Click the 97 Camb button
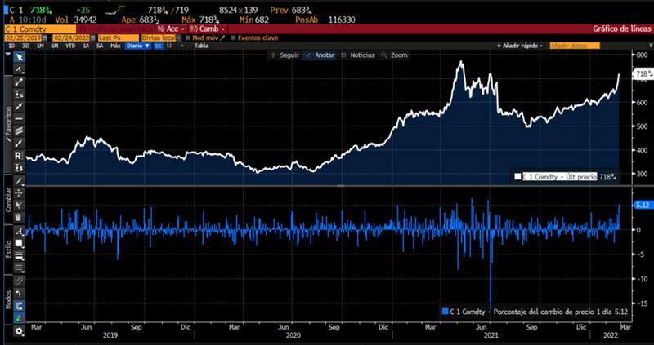The image size is (654, 345). coord(204,28)
